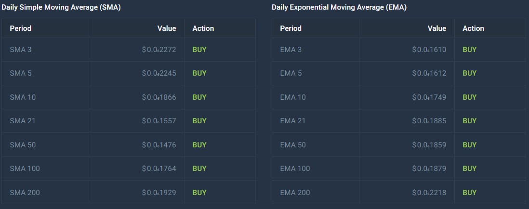This screenshot has width=529, height=209.
Task: Click the EMA 3 period cell
Action: point(291,50)
